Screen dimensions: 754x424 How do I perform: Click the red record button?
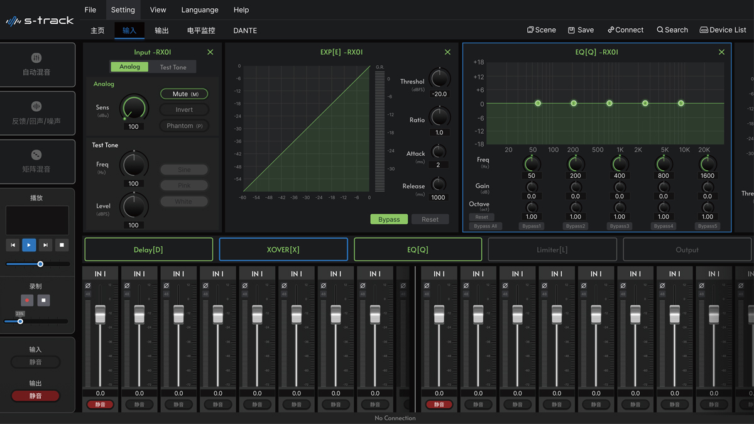[x=27, y=300]
